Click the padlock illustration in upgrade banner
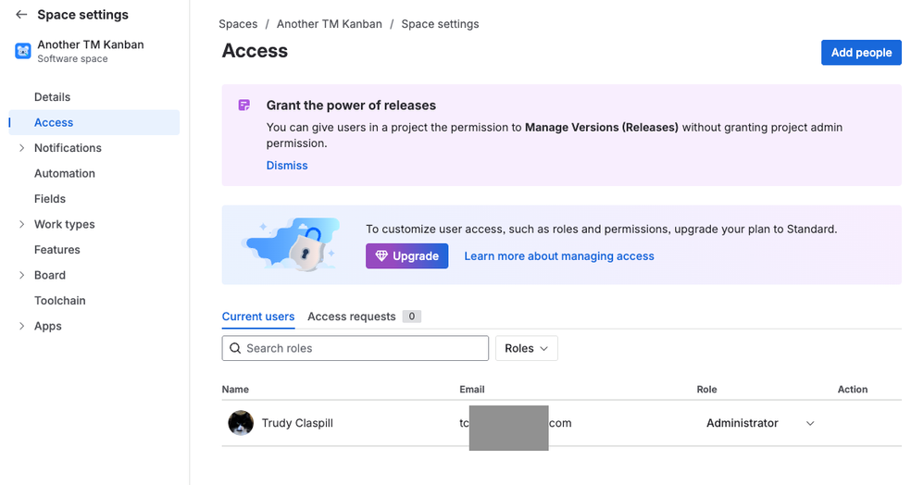This screenshot has height=485, width=924. [x=306, y=250]
